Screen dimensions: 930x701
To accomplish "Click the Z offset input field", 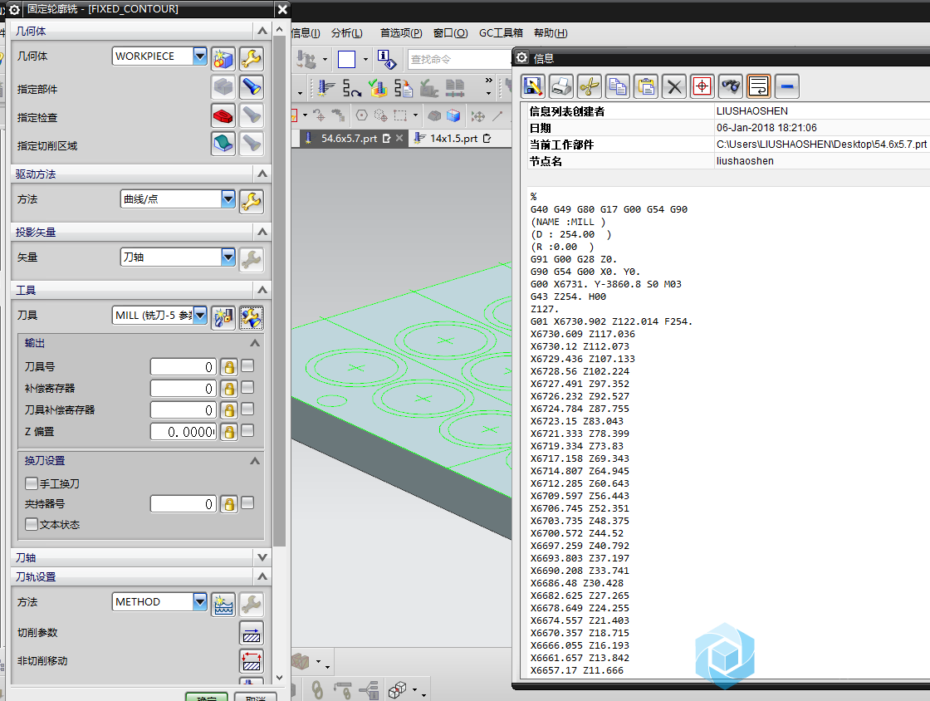I will pos(184,432).
